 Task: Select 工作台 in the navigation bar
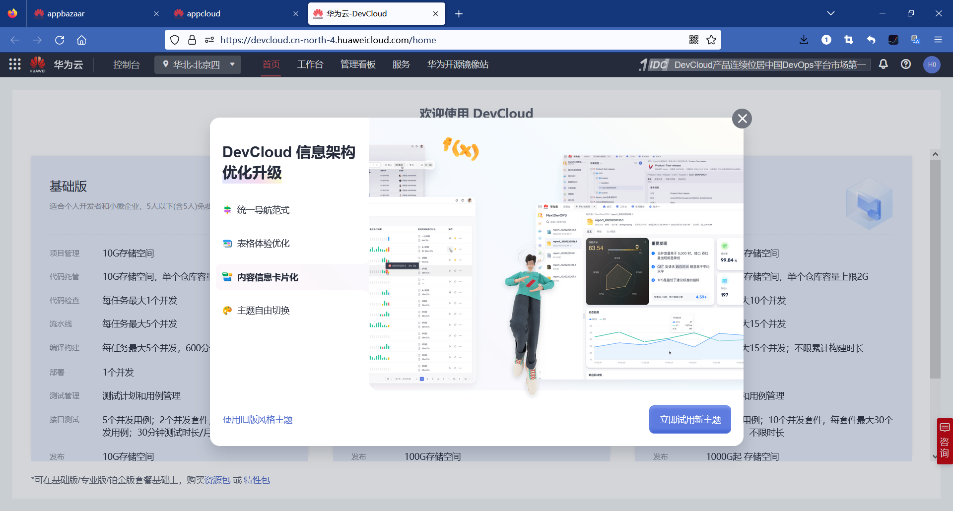310,64
